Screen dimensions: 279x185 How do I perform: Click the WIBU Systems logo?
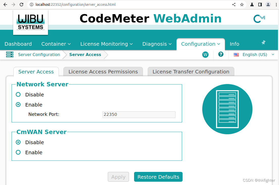30,22
